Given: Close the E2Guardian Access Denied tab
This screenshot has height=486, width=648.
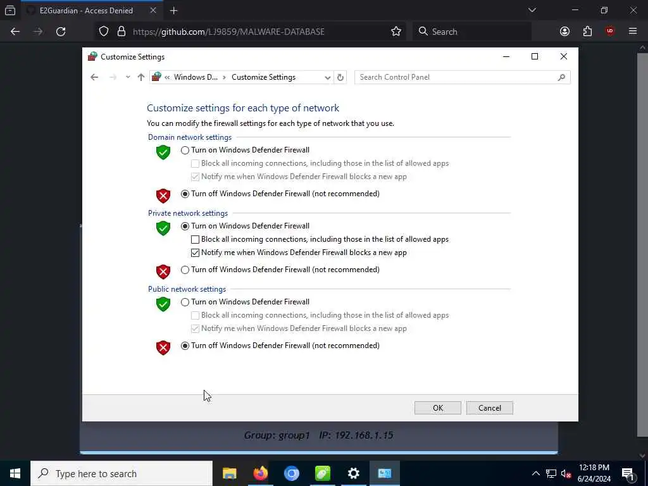Looking at the screenshot, I should click(x=153, y=10).
